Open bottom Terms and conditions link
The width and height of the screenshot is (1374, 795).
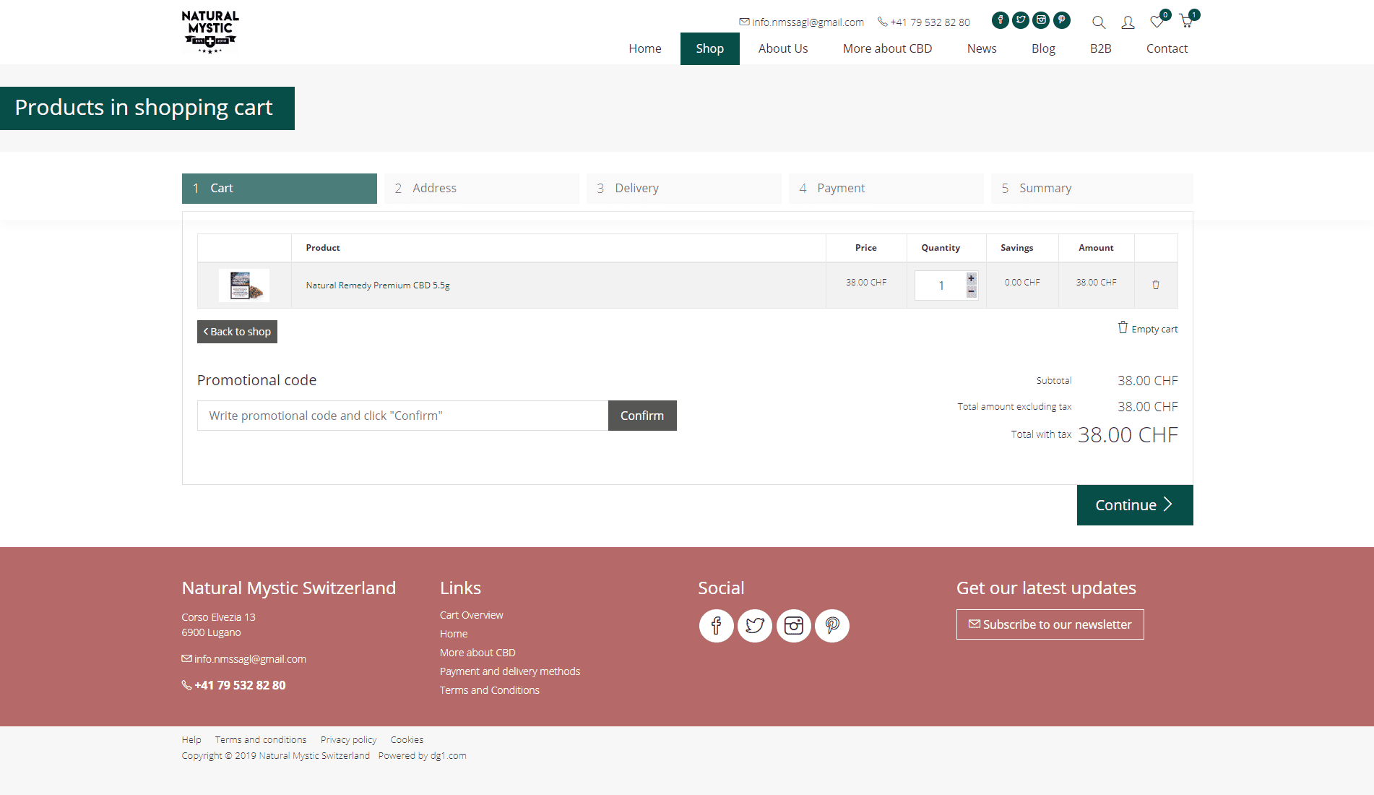(x=261, y=739)
